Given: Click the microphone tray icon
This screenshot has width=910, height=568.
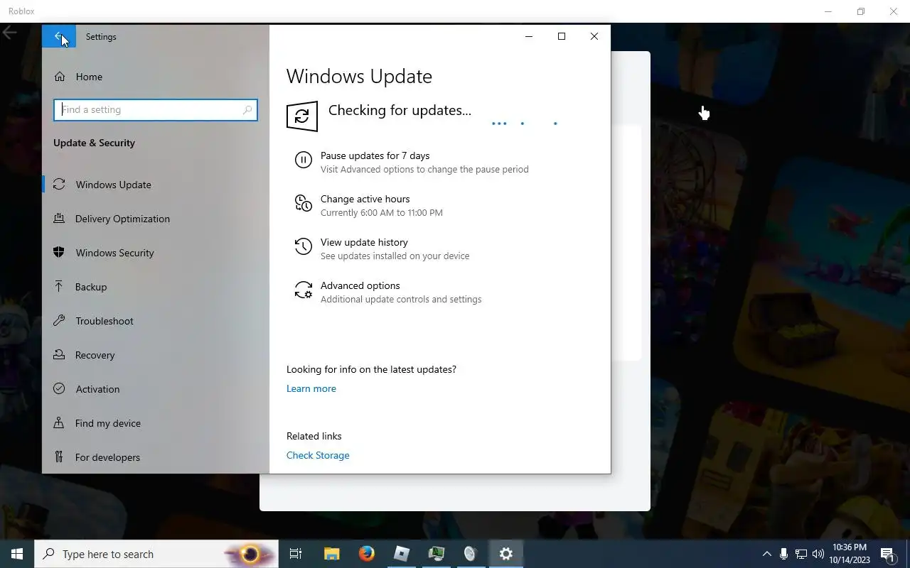Looking at the screenshot, I should click(783, 554).
